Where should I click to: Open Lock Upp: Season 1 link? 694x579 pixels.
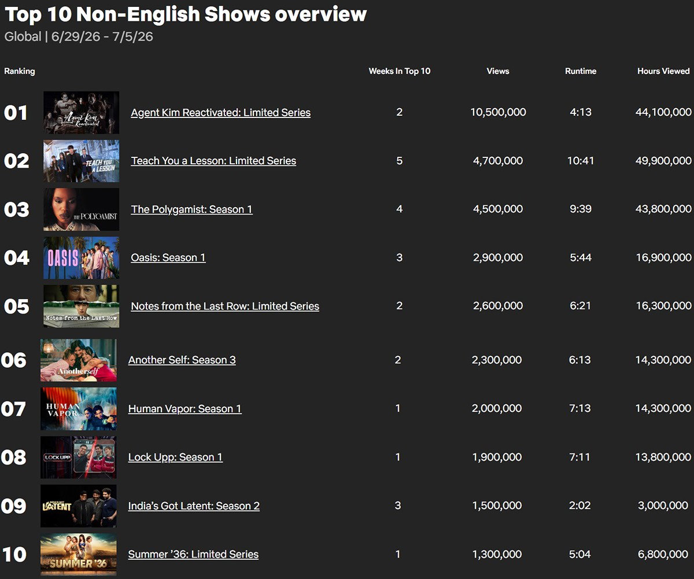pyautogui.click(x=175, y=457)
